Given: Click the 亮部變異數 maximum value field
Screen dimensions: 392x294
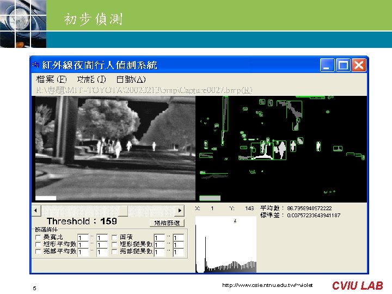Looking at the screenshot, I should click(178, 252).
